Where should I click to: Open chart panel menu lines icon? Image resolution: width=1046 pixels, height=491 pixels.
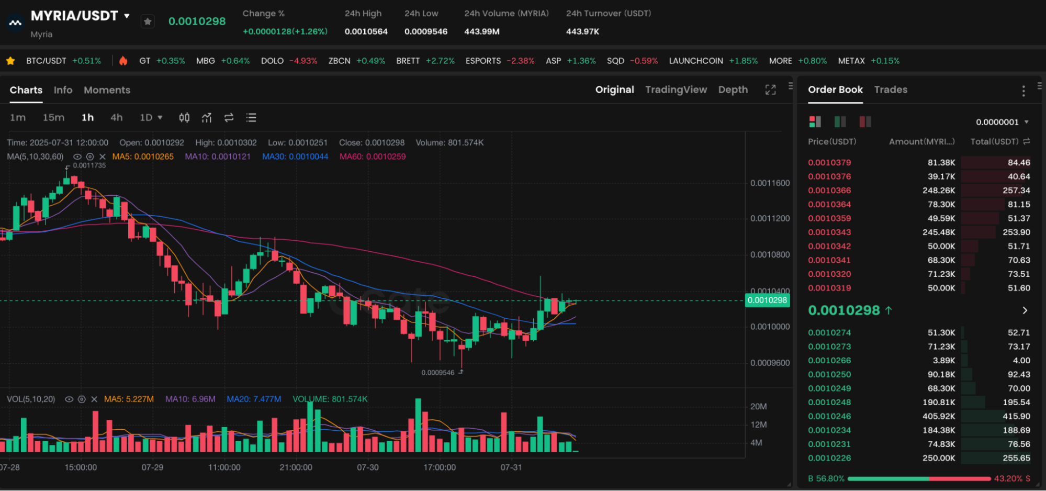click(791, 85)
